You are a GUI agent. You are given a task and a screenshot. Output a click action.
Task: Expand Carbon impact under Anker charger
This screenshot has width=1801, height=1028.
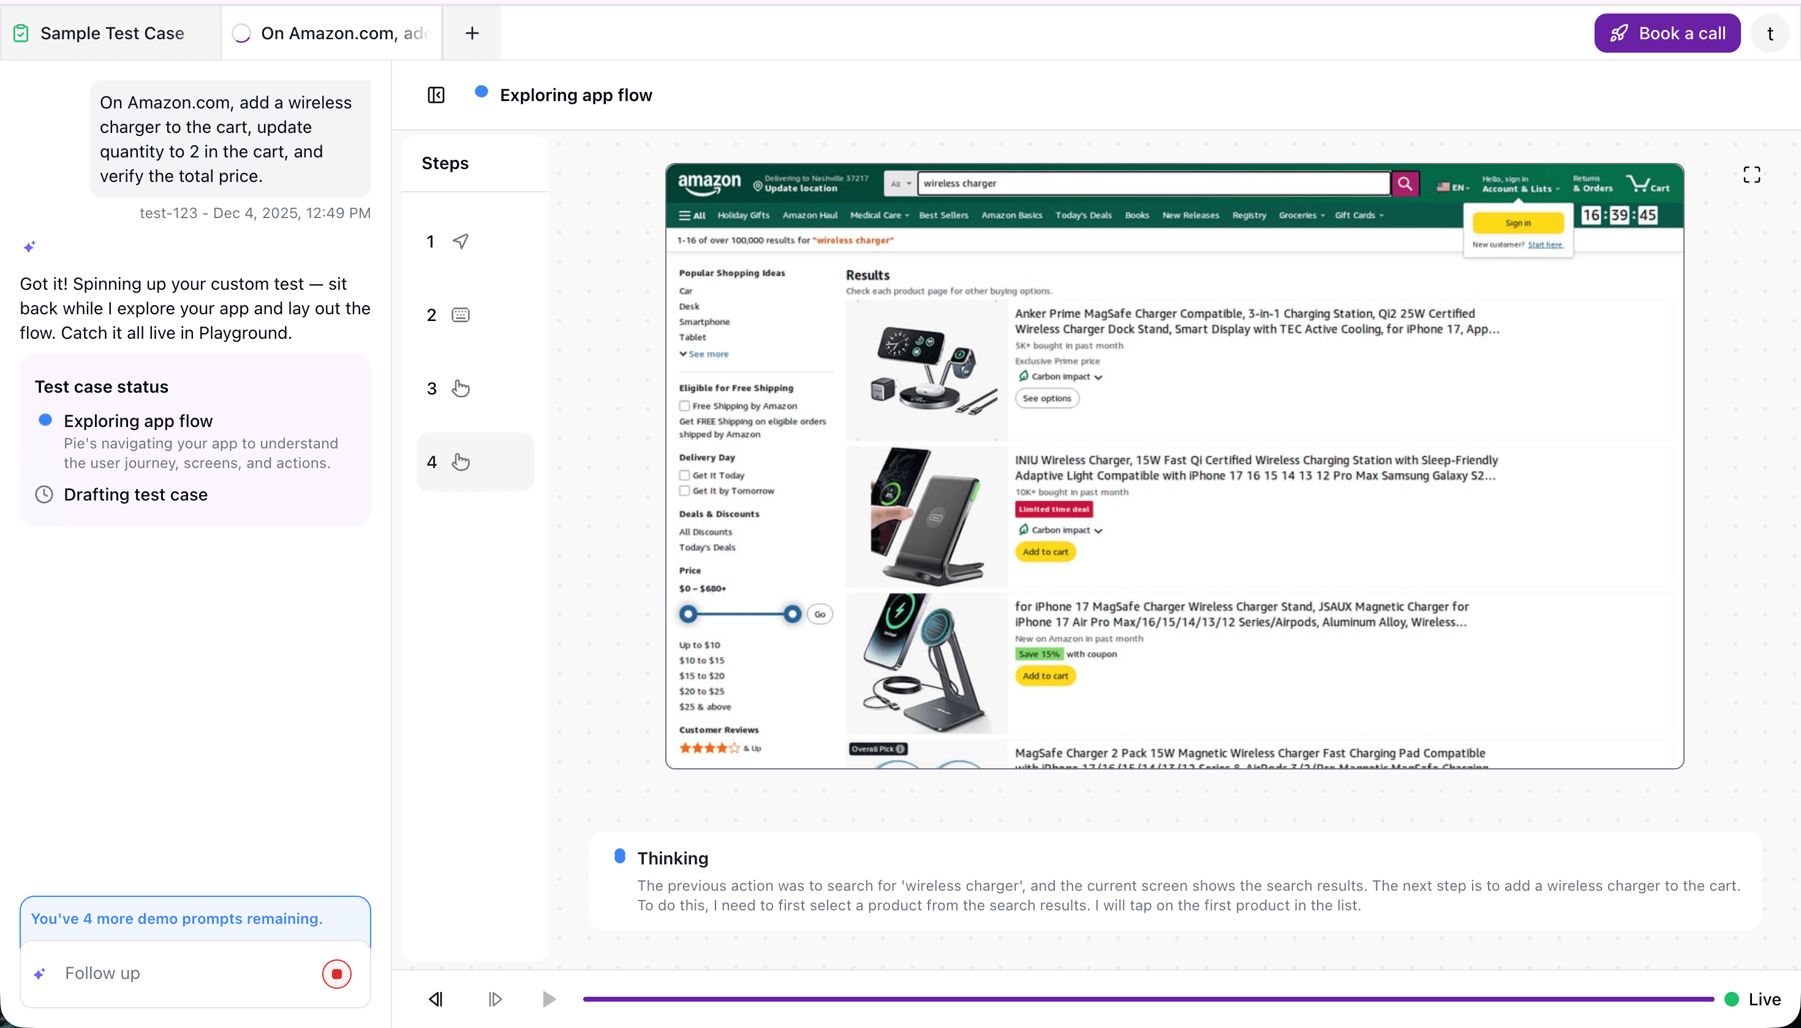1060,376
